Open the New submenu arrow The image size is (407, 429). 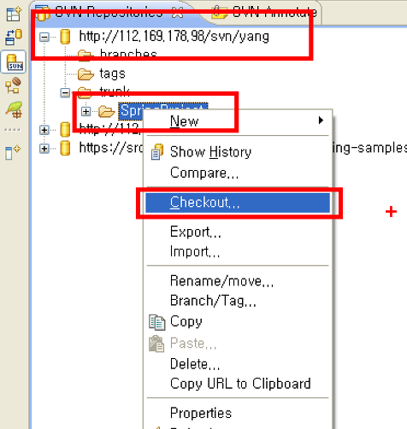pos(321,120)
